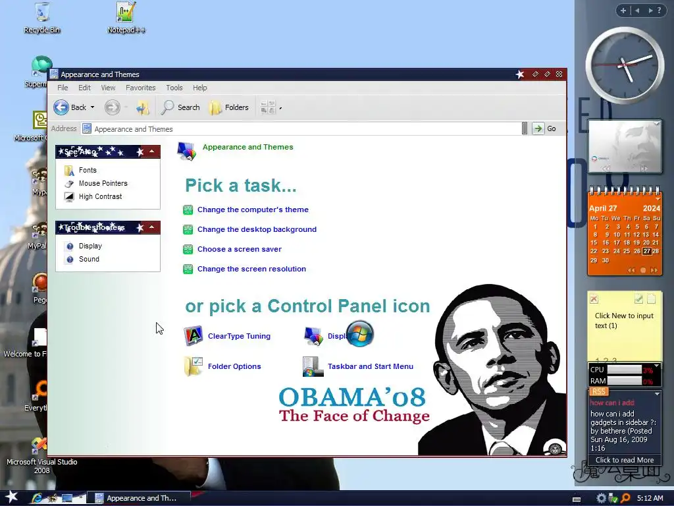Click Change the desktop background task
Screen dimensions: 674x506
click(x=257, y=229)
